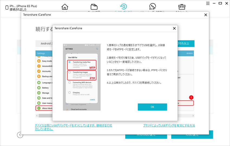230x146 pixels.
Task: Click the highlighted blue version tab on right
Action: pyautogui.click(x=186, y=44)
